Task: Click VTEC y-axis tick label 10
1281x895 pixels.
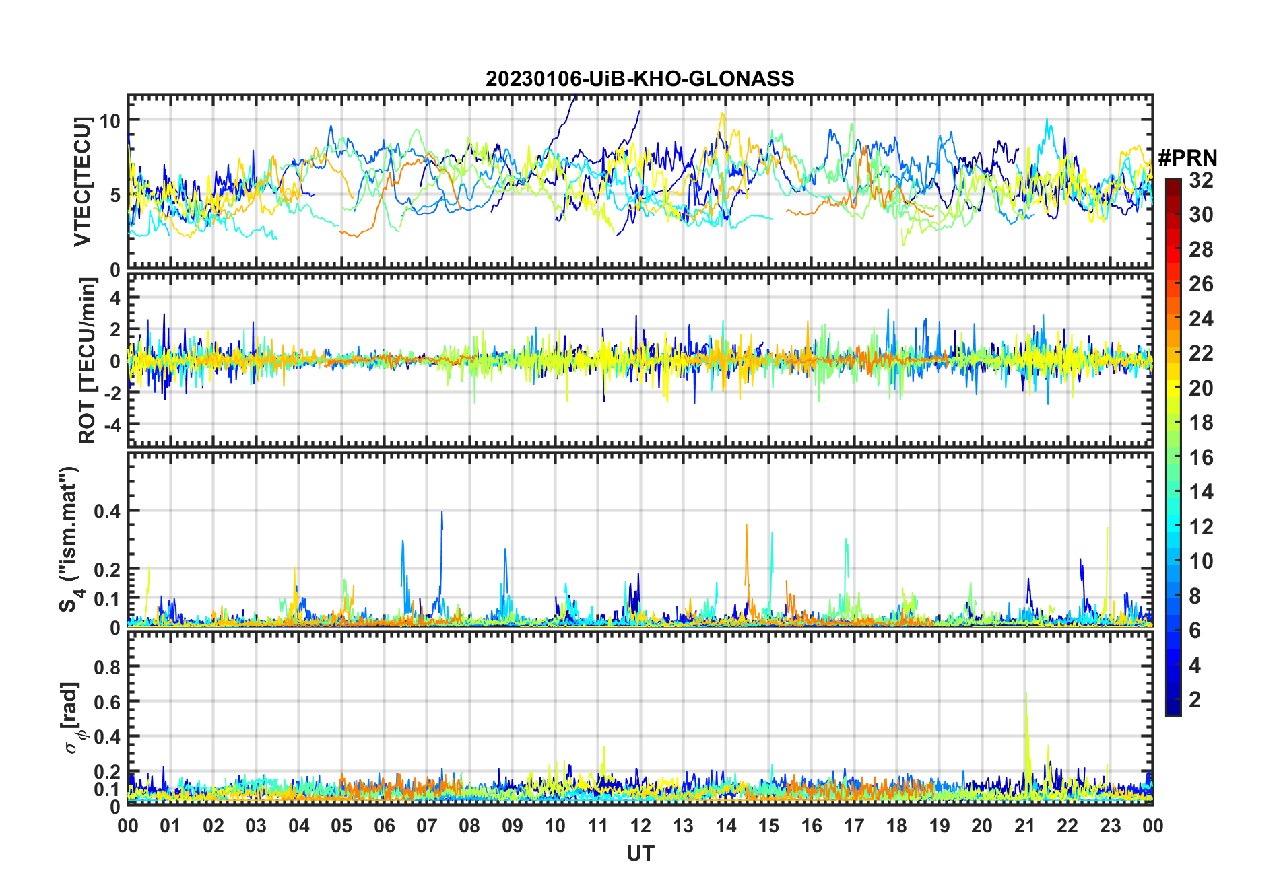Action: coord(110,121)
